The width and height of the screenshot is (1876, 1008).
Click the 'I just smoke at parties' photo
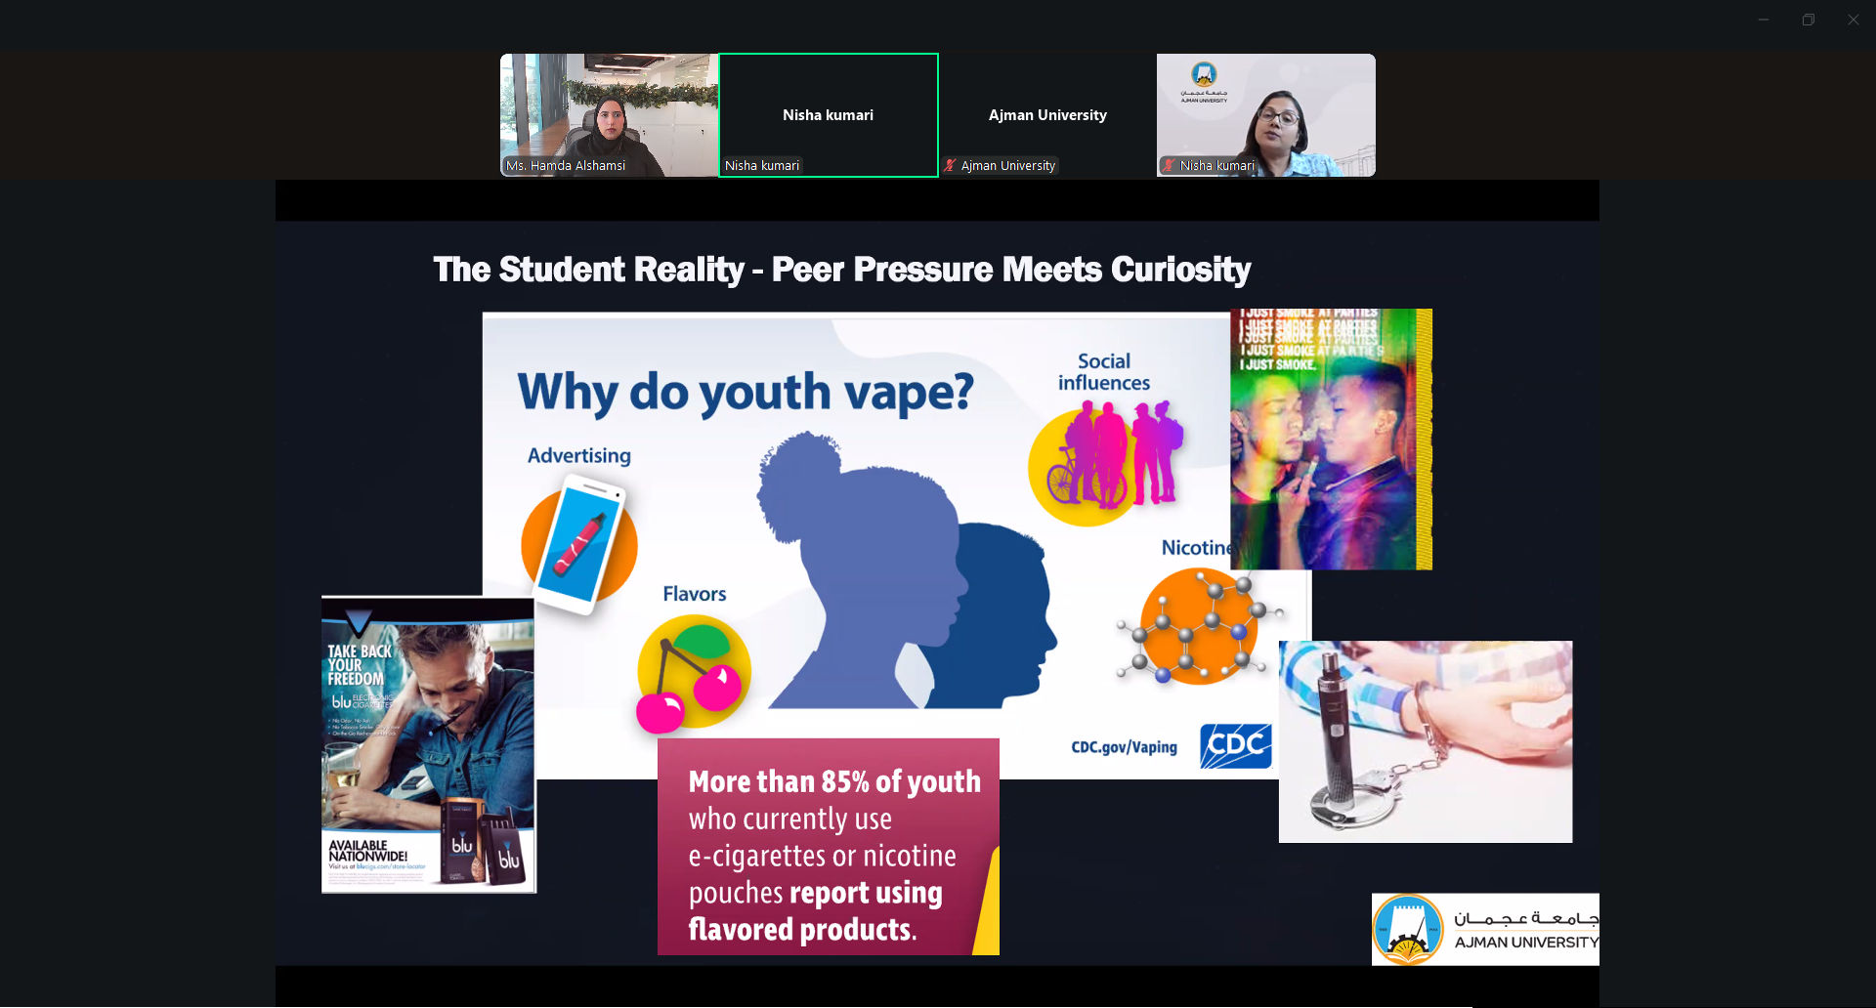[x=1331, y=440]
